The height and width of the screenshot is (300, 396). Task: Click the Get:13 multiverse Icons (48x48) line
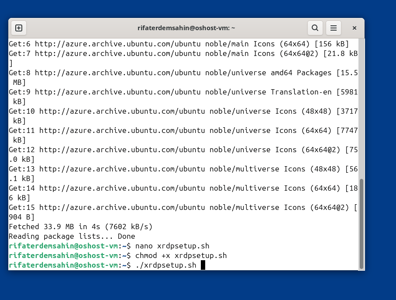coord(183,169)
